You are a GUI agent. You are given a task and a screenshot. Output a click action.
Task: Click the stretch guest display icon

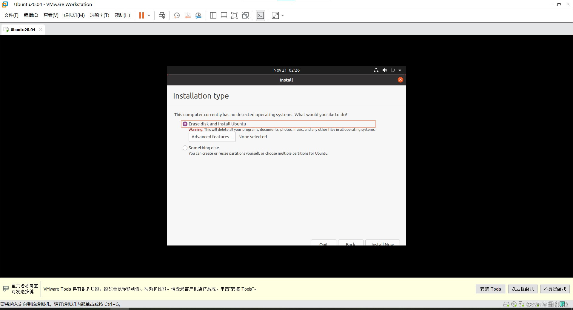click(275, 16)
